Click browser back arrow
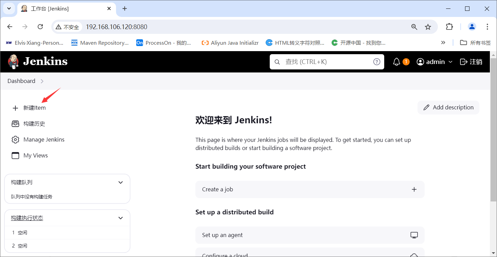Image resolution: width=497 pixels, height=257 pixels. click(10, 27)
